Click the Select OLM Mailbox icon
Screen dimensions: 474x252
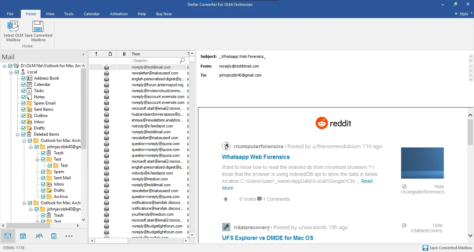pos(13,26)
